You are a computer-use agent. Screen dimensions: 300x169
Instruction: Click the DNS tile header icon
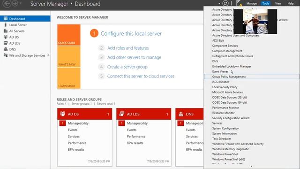tap(181, 114)
